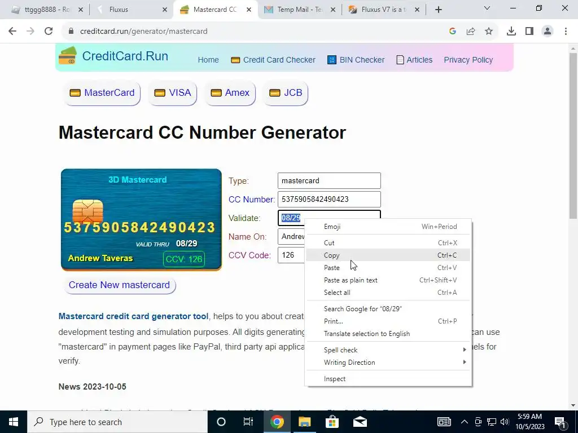Viewport: 578px width, 433px height.
Task: Open the Credit Card Checker link
Action: [x=273, y=60]
